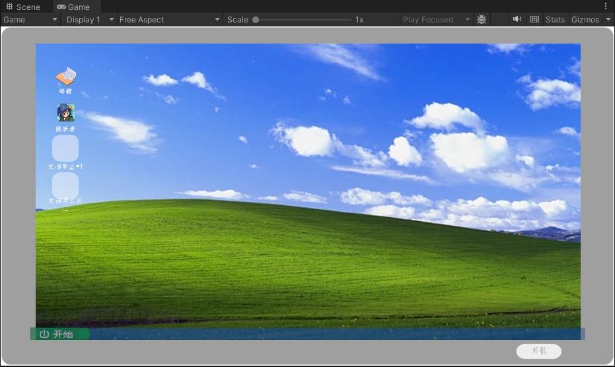615x367 pixels.
Task: Select the Game tab
Action: (x=73, y=7)
